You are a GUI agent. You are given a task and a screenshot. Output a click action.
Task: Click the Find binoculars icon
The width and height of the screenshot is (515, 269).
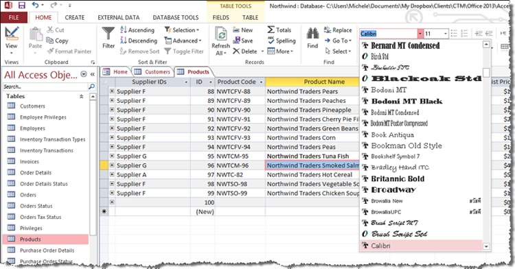click(x=312, y=34)
